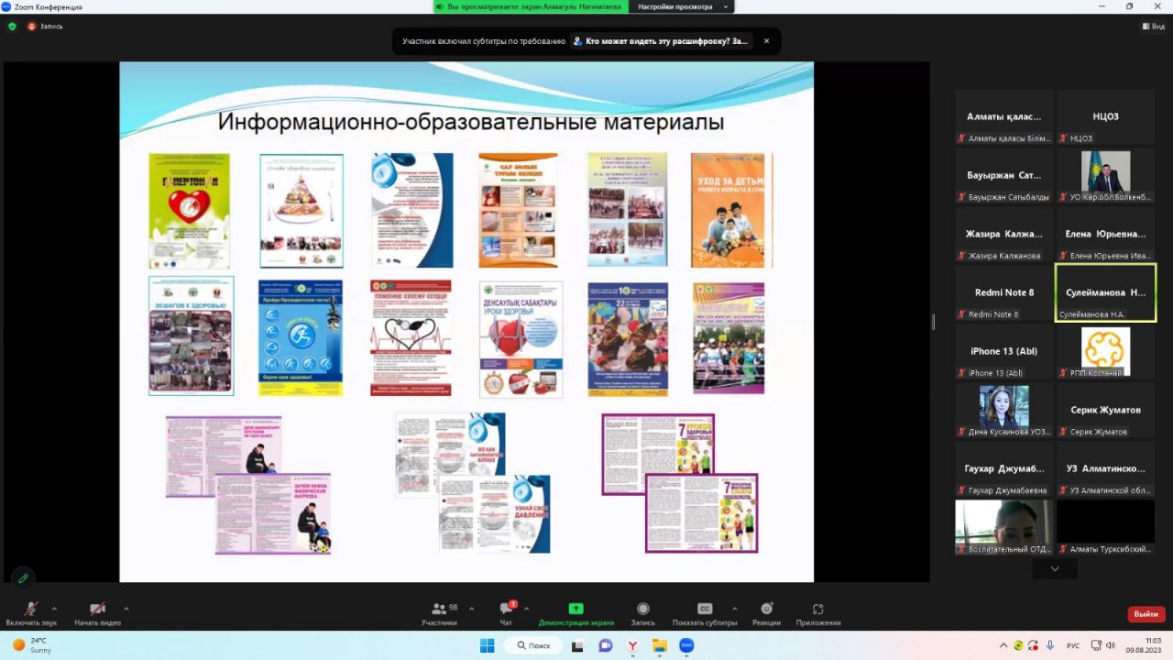Viewport: 1173px width, 660px height.
Task: Expand the participant list with down chevron
Action: point(1055,569)
